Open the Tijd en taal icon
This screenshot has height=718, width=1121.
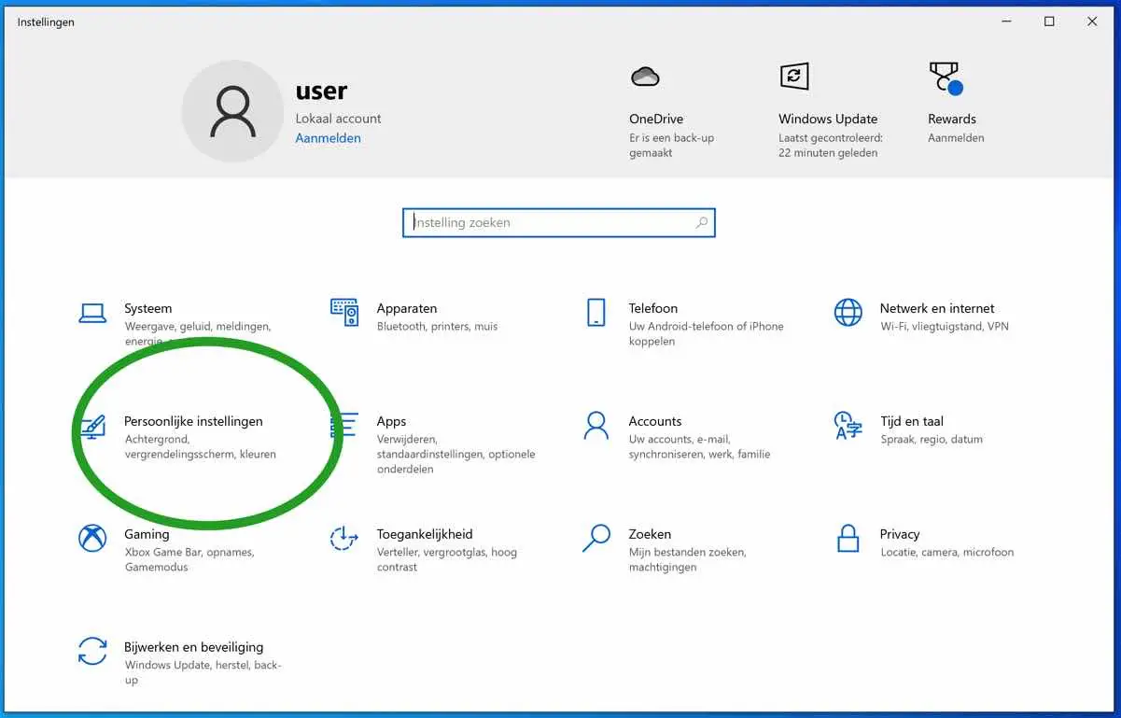coord(848,426)
